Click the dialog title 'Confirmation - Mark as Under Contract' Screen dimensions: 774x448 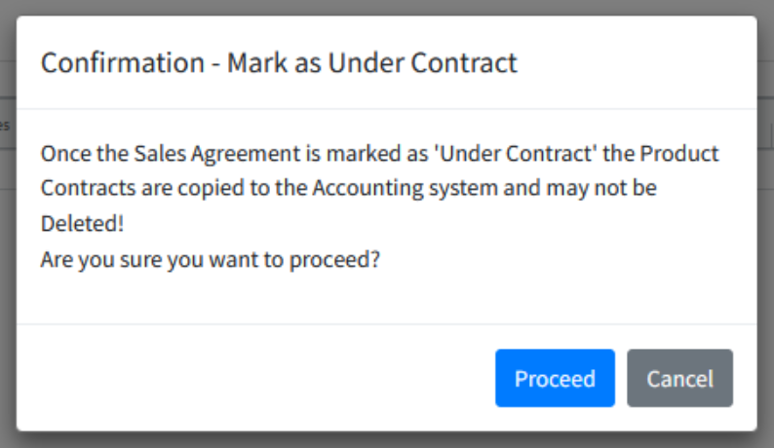click(278, 63)
